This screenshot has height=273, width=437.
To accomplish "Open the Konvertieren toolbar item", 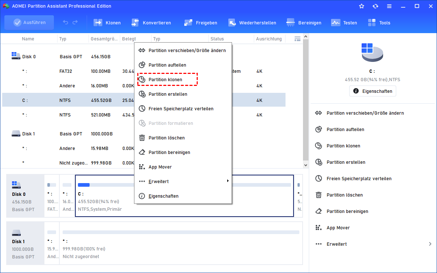I will (x=151, y=23).
